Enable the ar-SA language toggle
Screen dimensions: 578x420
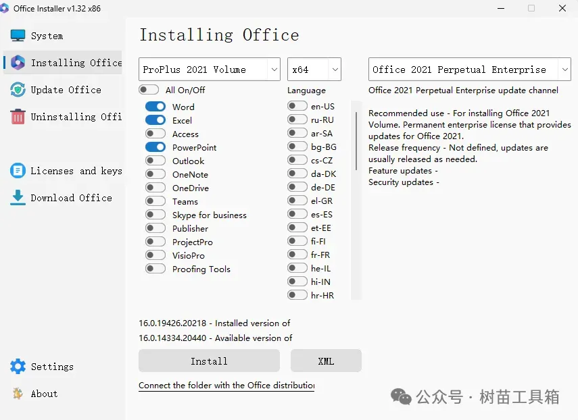297,133
